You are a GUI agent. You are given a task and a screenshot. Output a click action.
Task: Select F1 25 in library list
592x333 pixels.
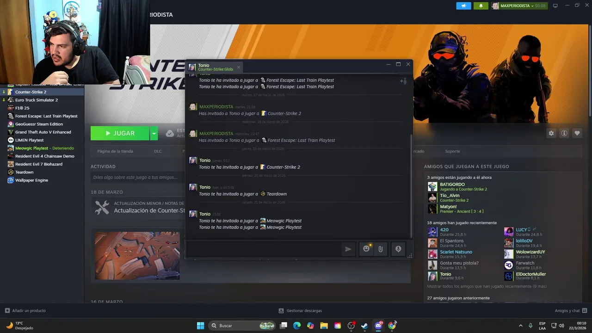pos(42,108)
